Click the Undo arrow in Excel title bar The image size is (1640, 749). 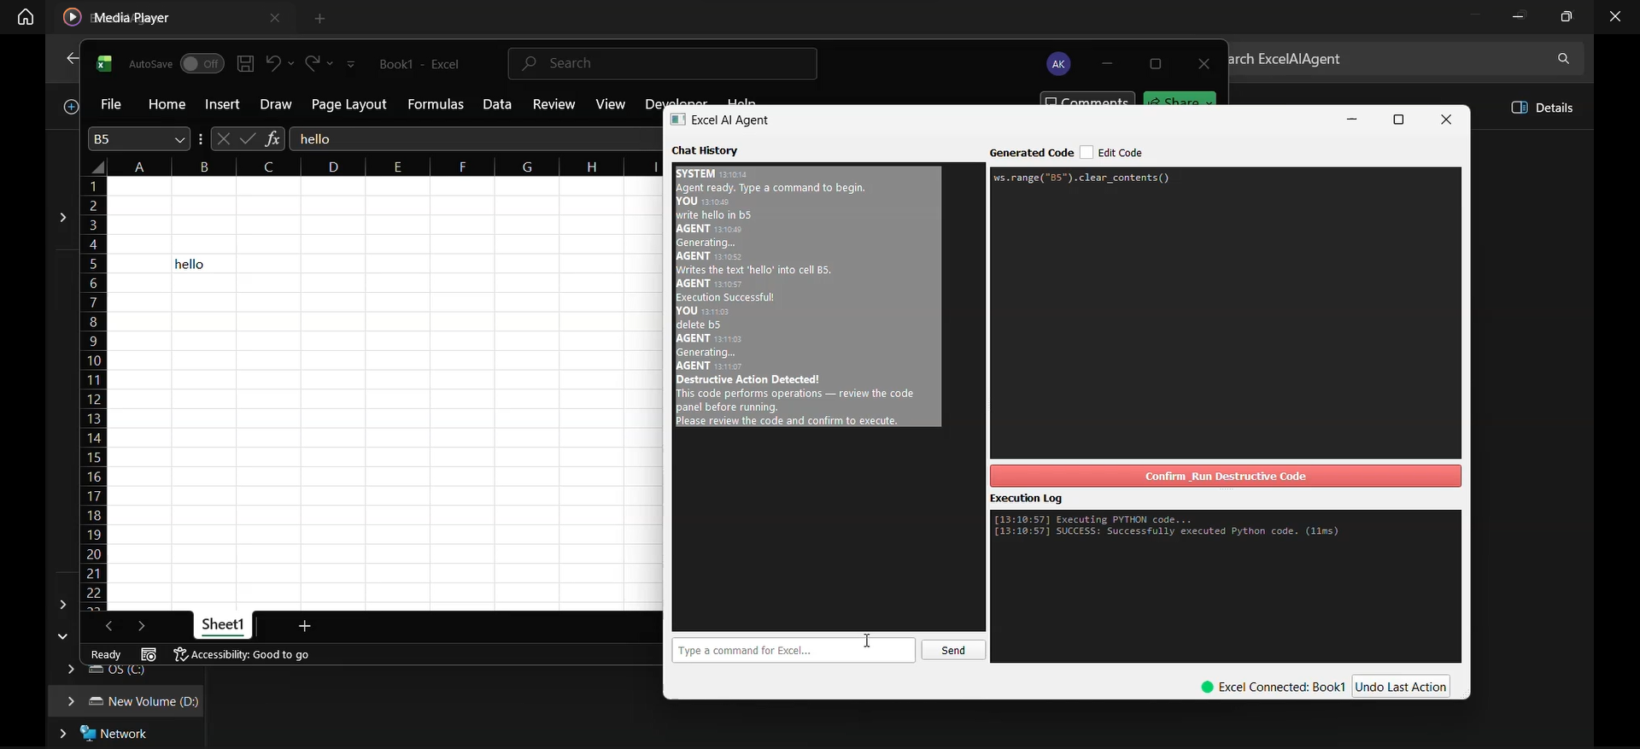[273, 63]
